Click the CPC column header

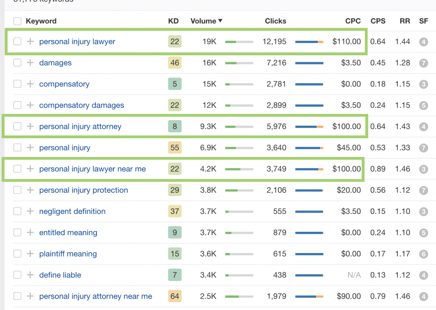click(353, 21)
